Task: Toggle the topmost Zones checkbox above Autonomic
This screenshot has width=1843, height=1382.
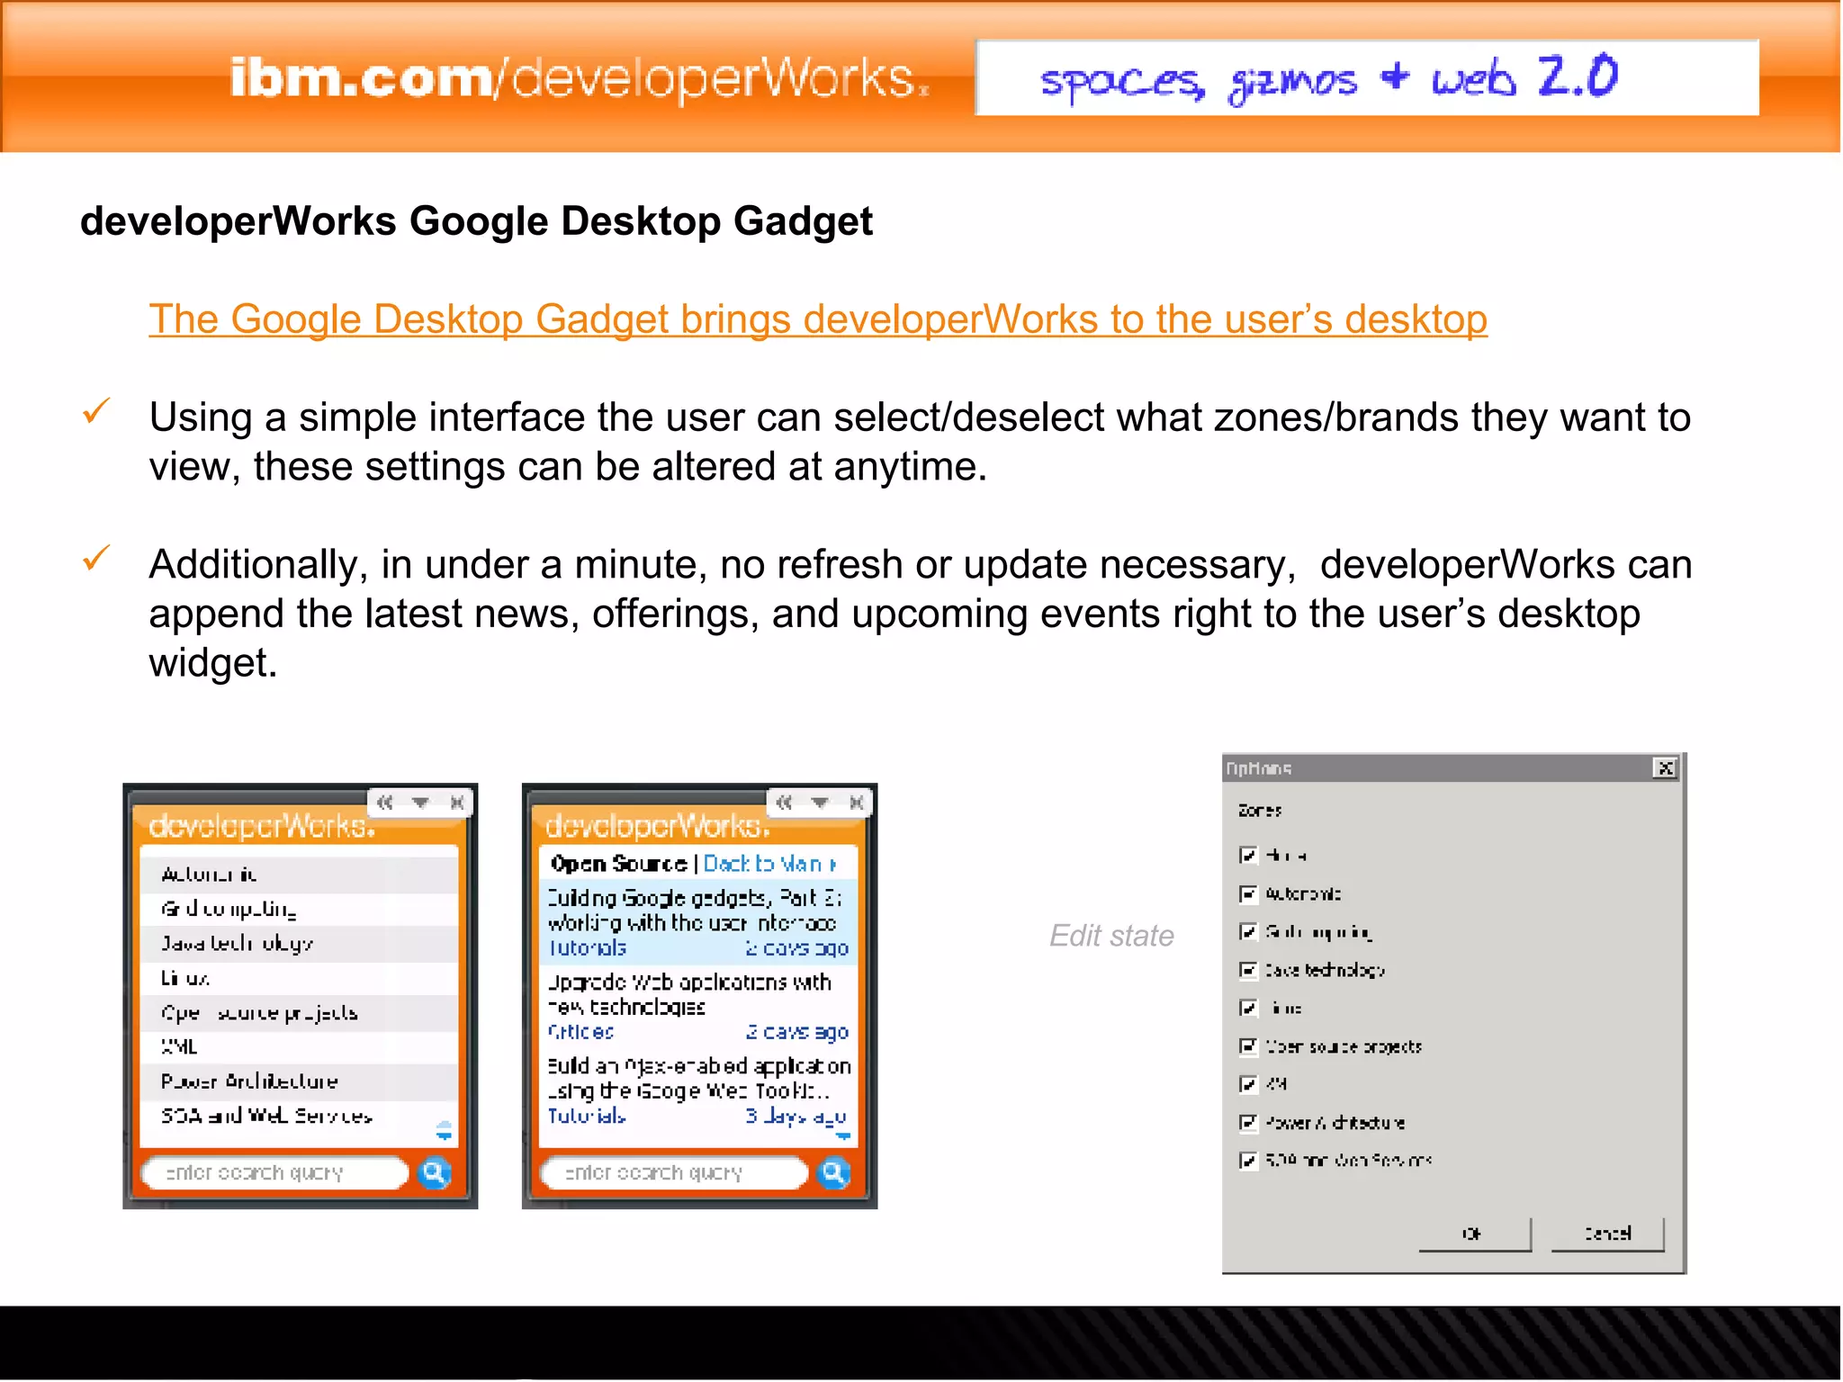Action: tap(1247, 855)
